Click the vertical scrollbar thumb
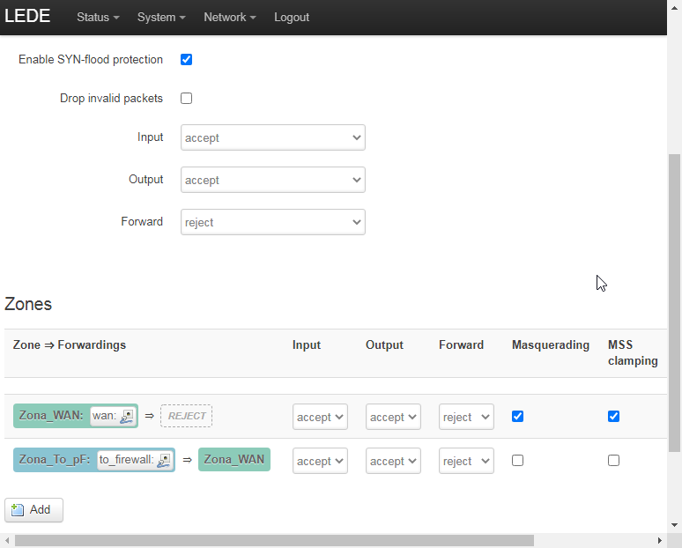 coord(674,303)
